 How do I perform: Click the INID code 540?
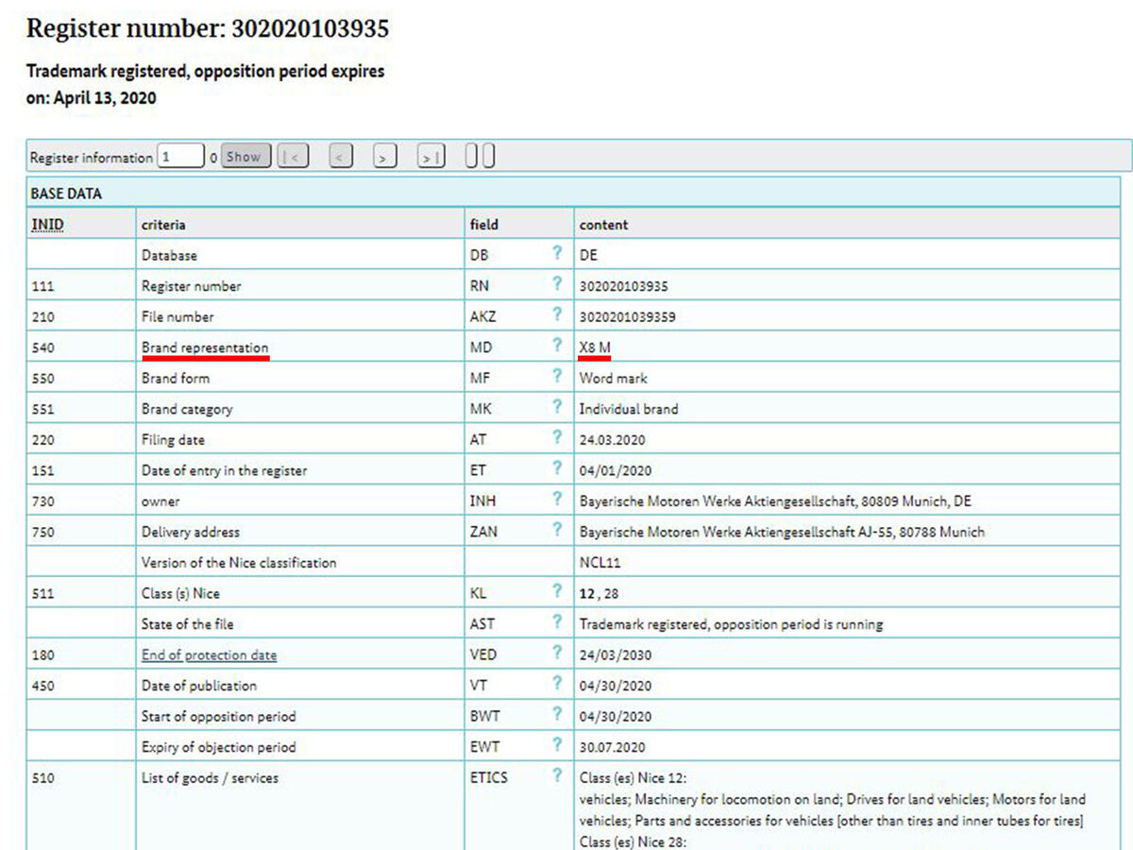pyautogui.click(x=42, y=348)
